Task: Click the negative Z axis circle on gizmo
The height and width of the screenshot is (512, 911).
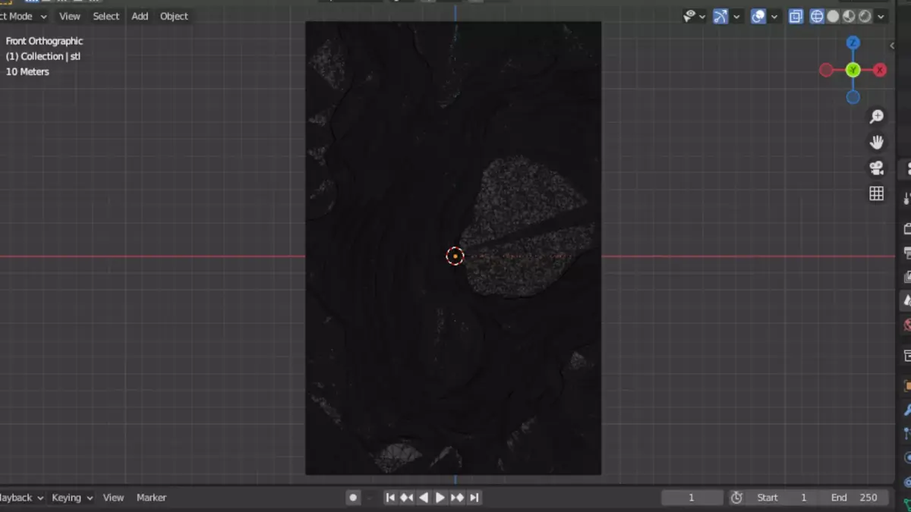Action: [x=853, y=97]
